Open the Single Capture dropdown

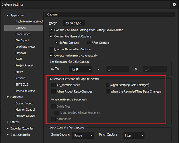[x=83, y=136]
